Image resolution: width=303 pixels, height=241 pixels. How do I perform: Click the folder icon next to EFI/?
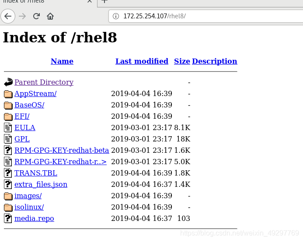pyautogui.click(x=8, y=117)
